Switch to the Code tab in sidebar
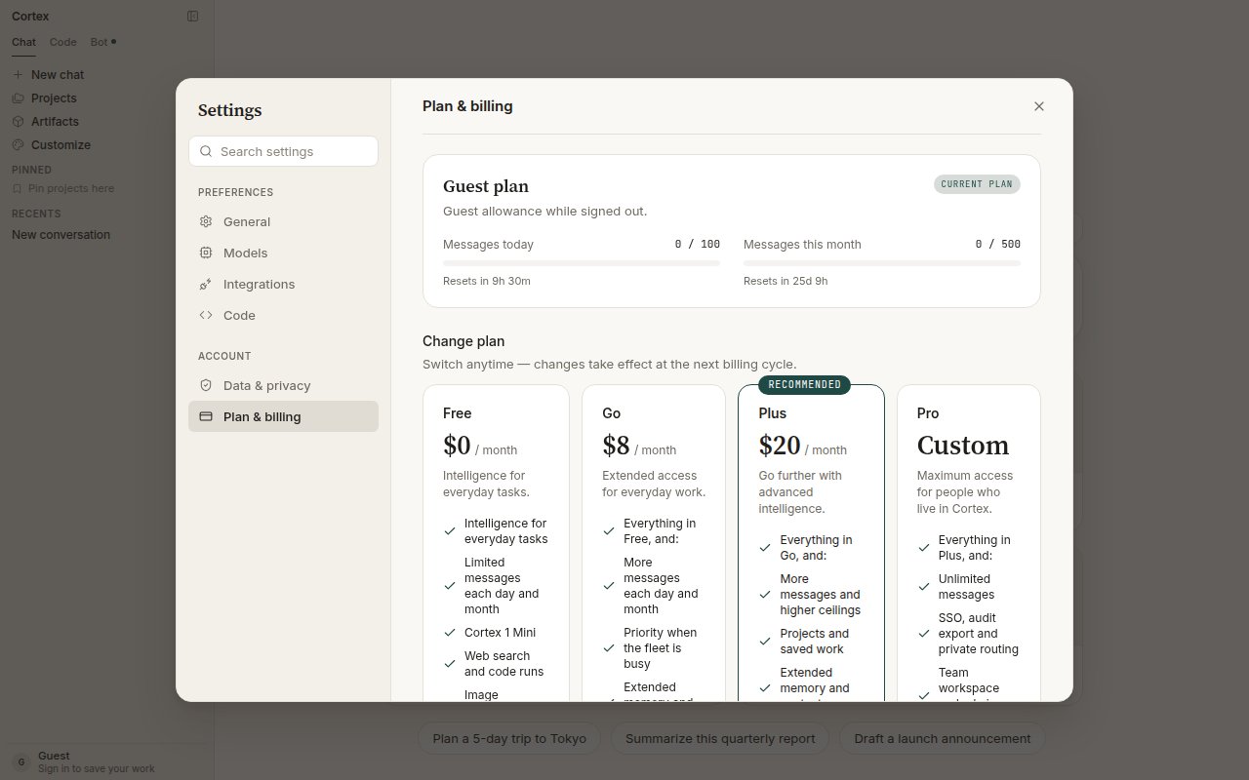The height and width of the screenshot is (780, 1249). point(62,42)
